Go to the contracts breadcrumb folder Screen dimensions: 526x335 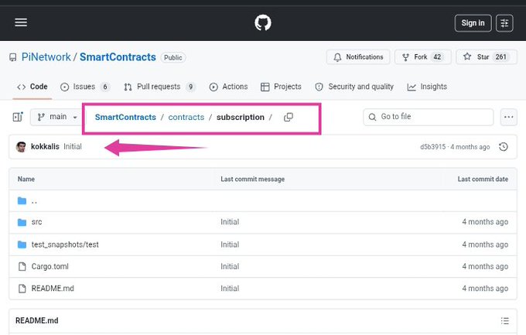coord(186,117)
